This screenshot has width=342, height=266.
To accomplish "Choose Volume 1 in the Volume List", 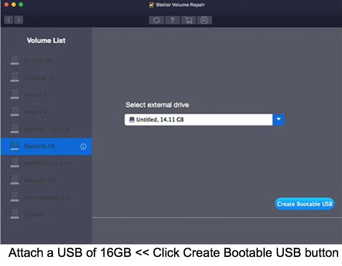I will [46, 95].
